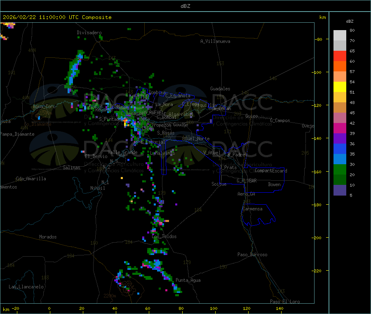
Task: Click the 100 km horizontal axis tick
Action: click(x=214, y=308)
